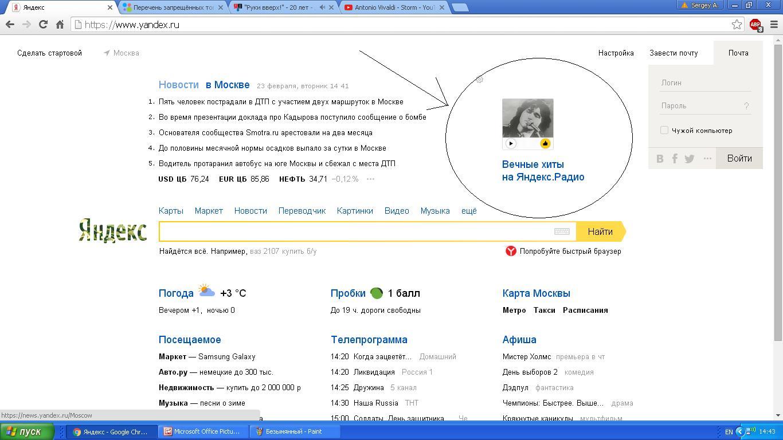Play the Yandex Radio track
The height and width of the screenshot is (440, 783).
[511, 144]
